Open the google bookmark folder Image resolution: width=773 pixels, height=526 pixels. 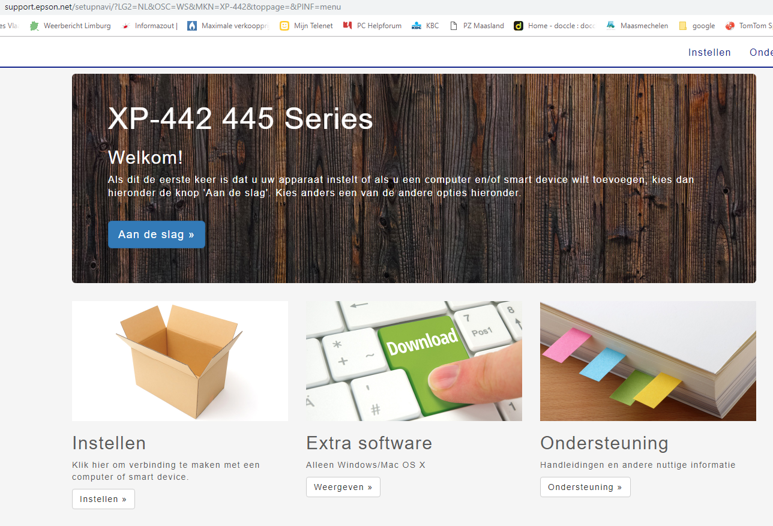(697, 26)
